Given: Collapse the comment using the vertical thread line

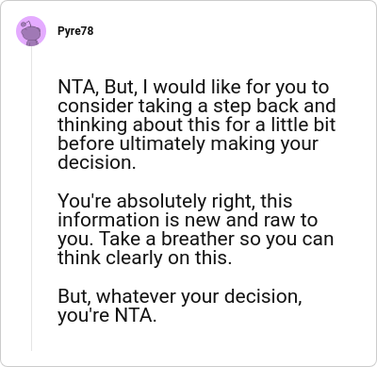Looking at the screenshot, I should click(31, 198).
